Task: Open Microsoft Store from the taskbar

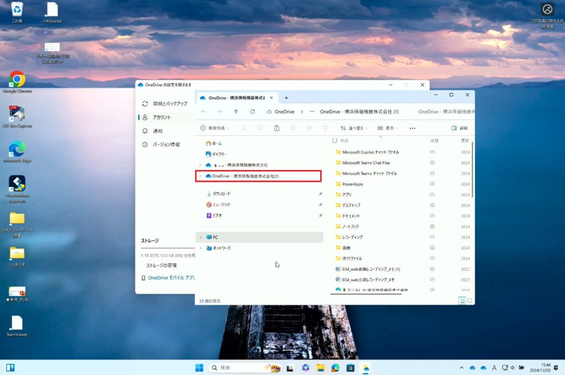Action: (350, 367)
